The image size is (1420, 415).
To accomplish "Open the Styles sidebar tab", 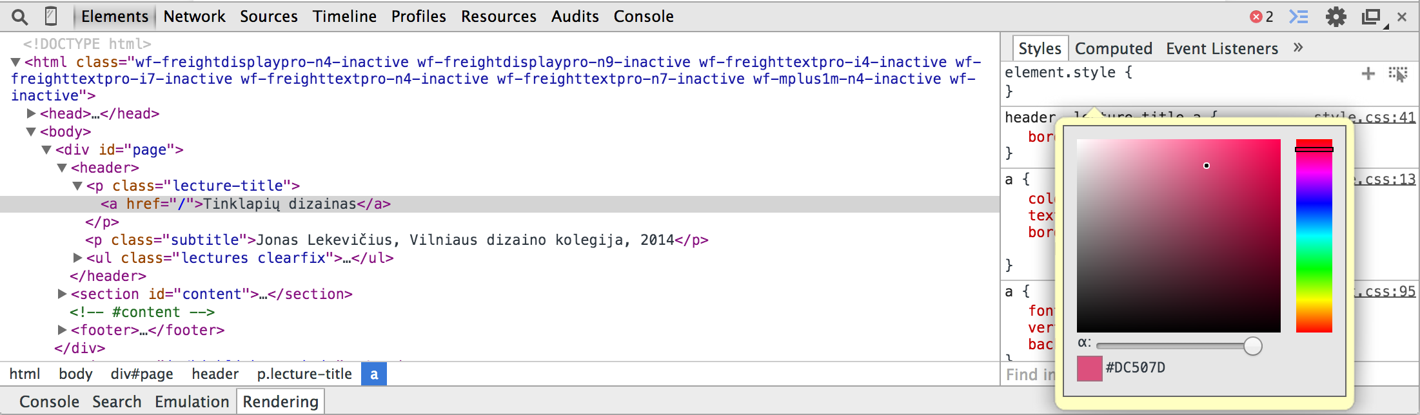I will [x=1040, y=48].
